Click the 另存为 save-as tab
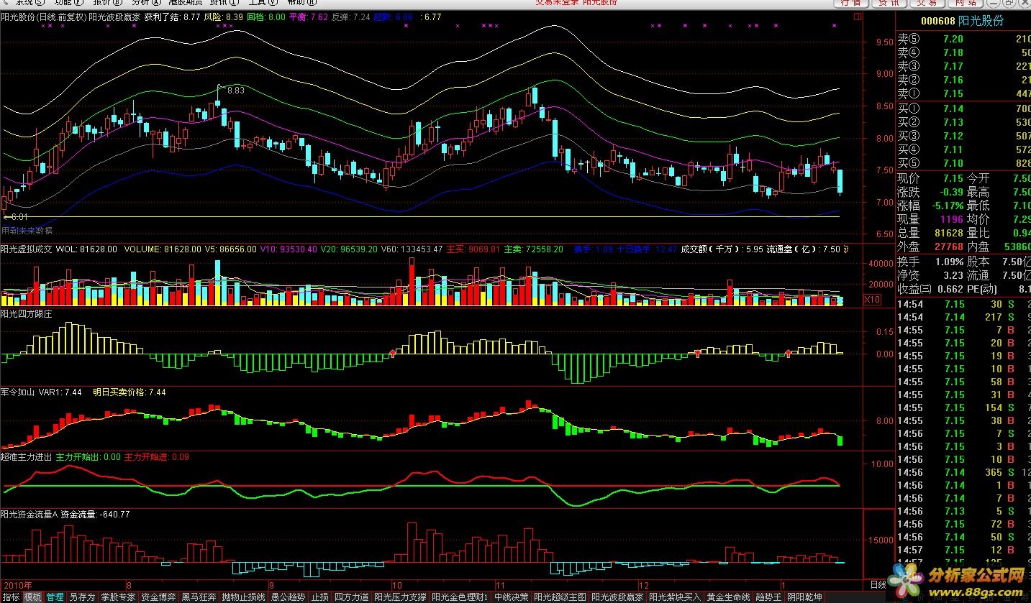1031x603 pixels. 82,597
